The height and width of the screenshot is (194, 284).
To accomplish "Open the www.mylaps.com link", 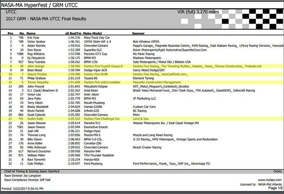I will [270, 180].
